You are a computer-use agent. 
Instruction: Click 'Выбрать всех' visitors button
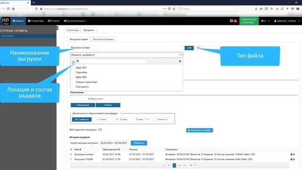(95, 99)
